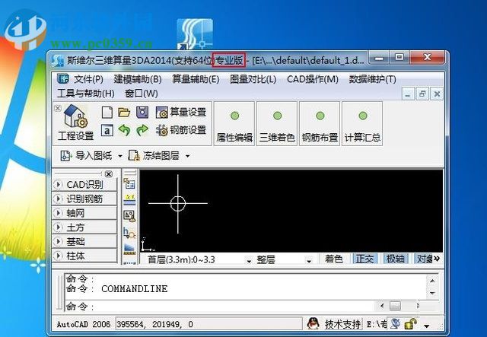Image resolution: width=487 pixels, height=337 pixels.
Task: Save project using the disk icon
Action: 142,112
